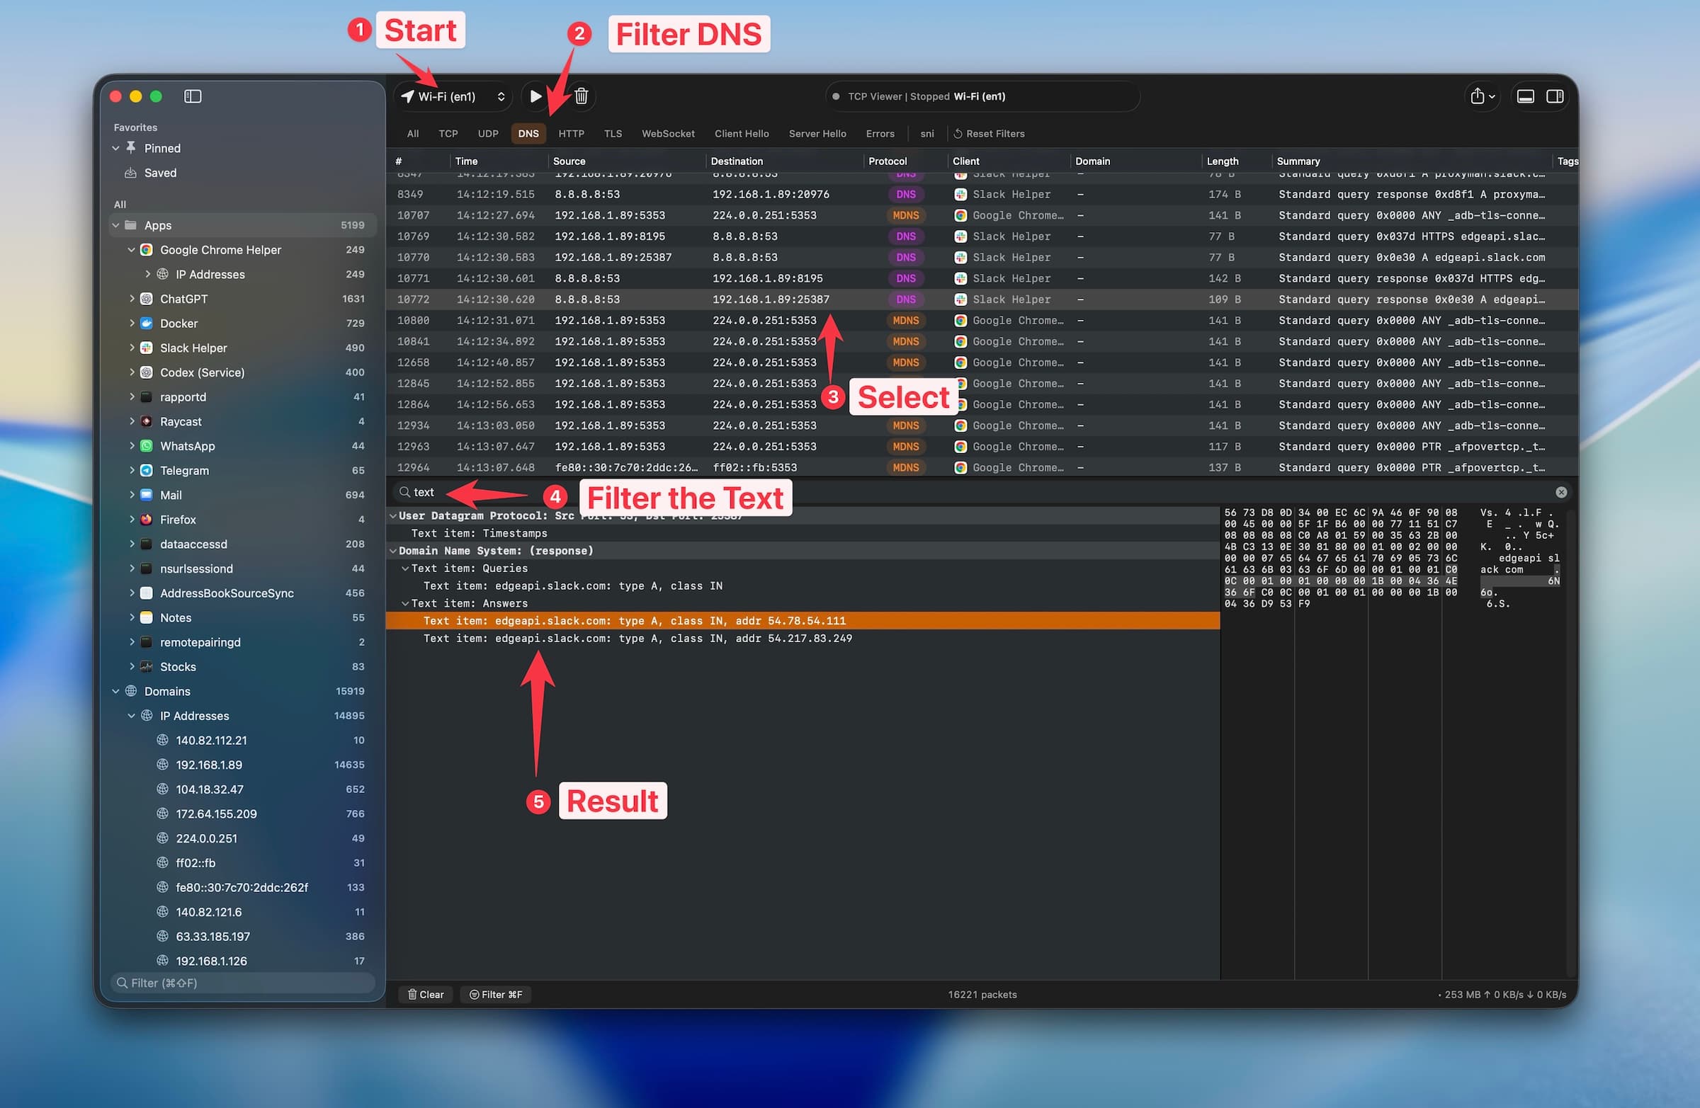Click the Domains globe icon

coord(131,691)
